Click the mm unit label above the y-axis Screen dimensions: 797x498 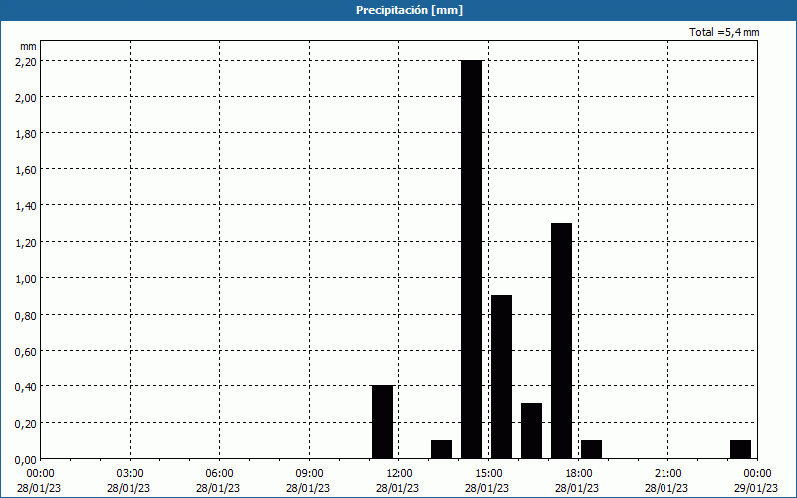point(28,46)
